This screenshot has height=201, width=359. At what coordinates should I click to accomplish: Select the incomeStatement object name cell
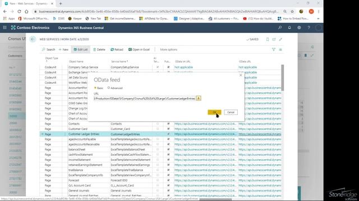(89, 160)
